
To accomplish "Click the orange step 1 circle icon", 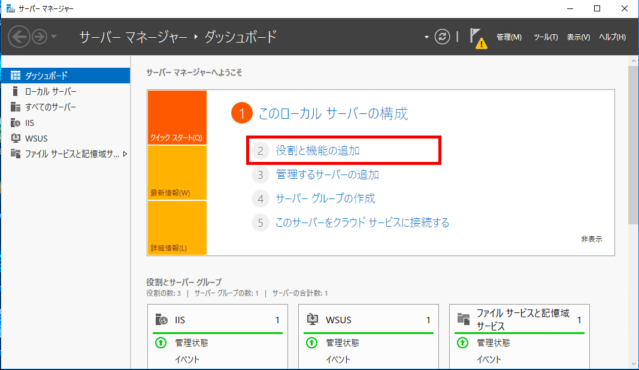I will click(x=242, y=113).
